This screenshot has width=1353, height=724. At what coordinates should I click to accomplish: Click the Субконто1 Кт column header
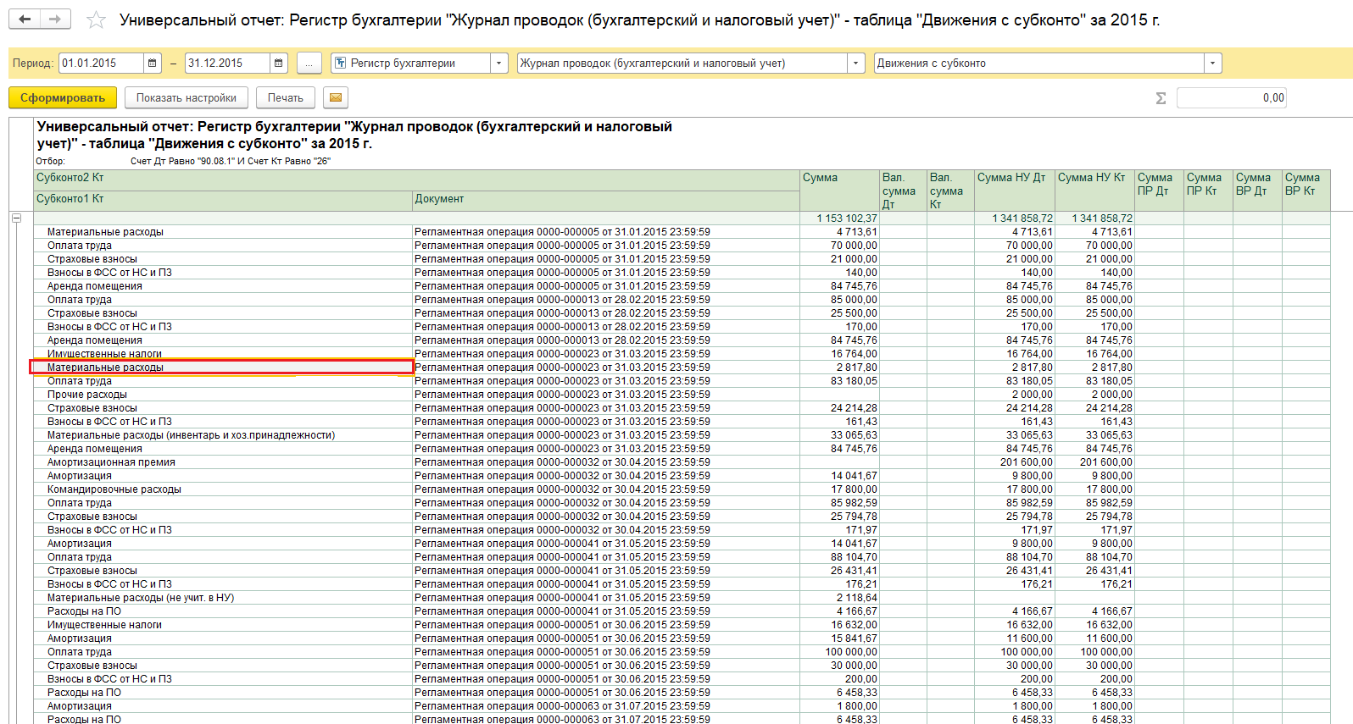pos(223,201)
